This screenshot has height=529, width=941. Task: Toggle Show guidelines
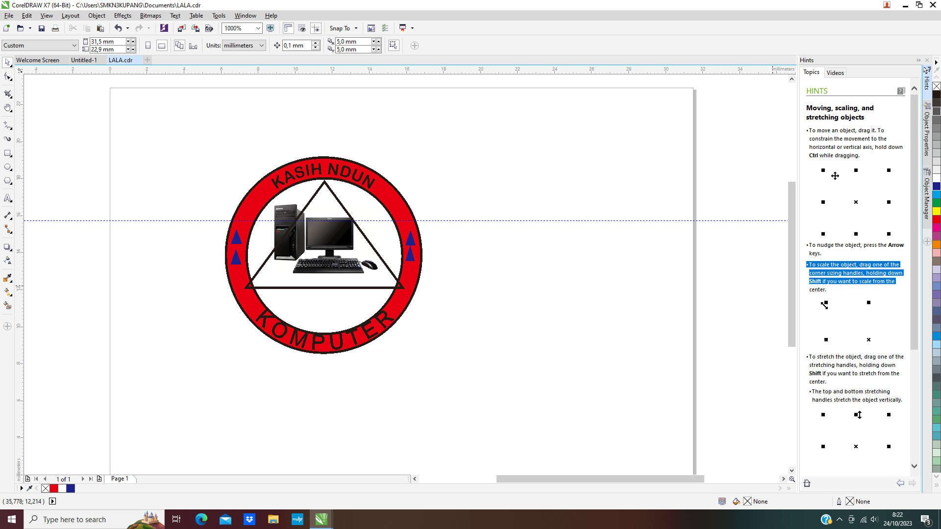[x=316, y=28]
